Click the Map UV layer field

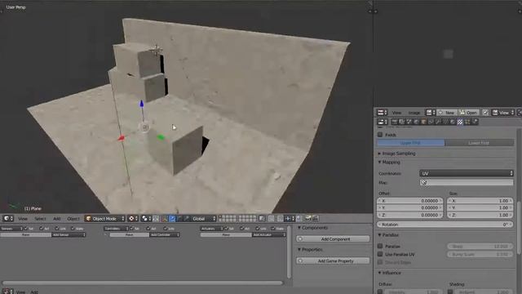click(467, 182)
